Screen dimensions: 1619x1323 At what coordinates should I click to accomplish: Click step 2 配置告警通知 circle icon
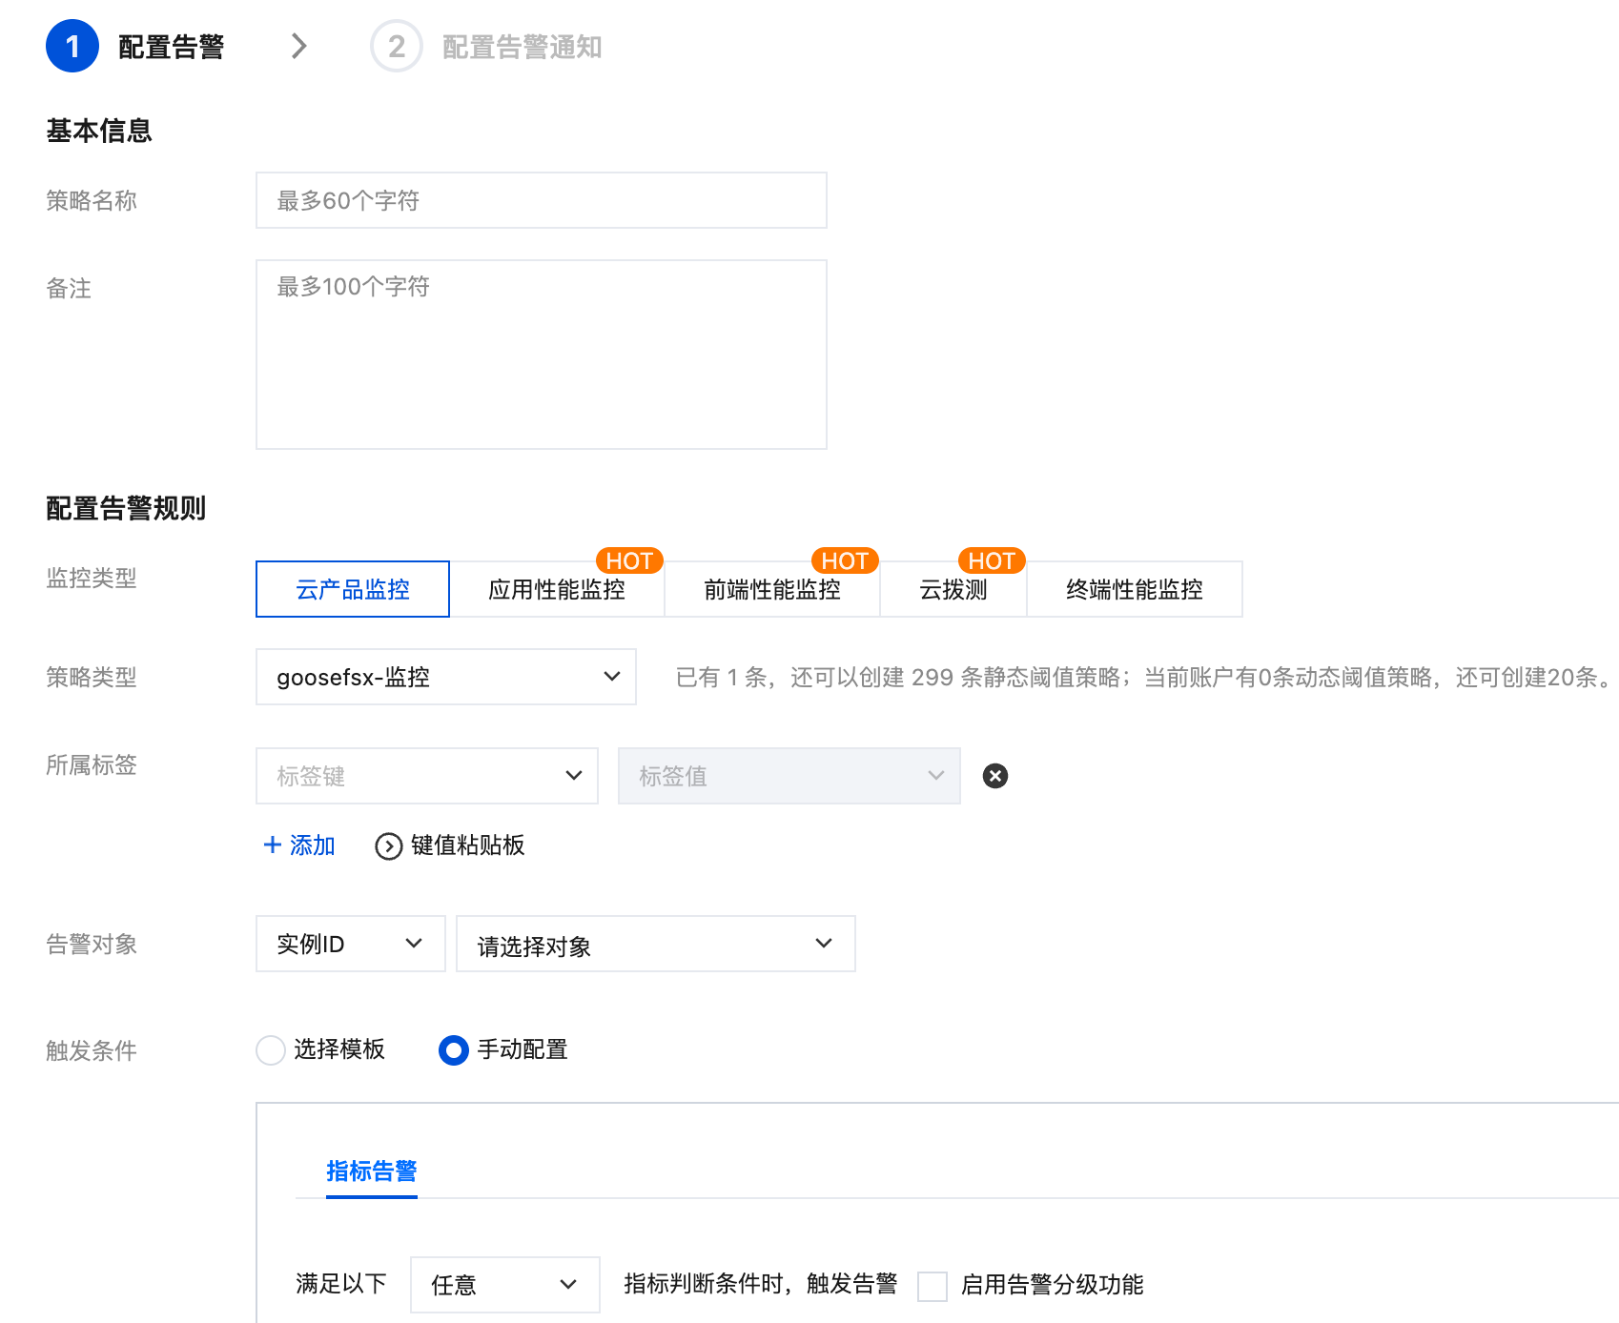(x=396, y=46)
